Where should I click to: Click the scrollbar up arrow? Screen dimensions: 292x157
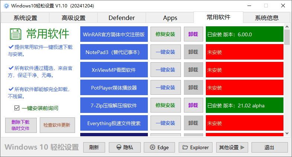coord(287,27)
